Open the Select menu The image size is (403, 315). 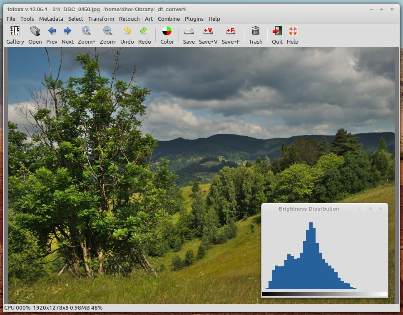pos(76,19)
